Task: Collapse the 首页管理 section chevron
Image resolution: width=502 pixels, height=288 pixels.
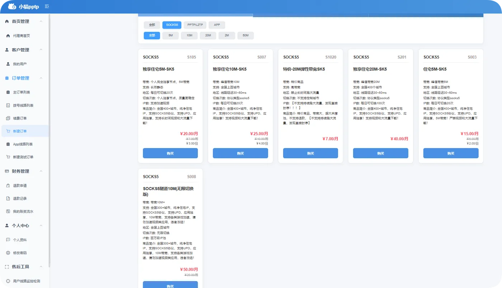Action: coord(41,22)
